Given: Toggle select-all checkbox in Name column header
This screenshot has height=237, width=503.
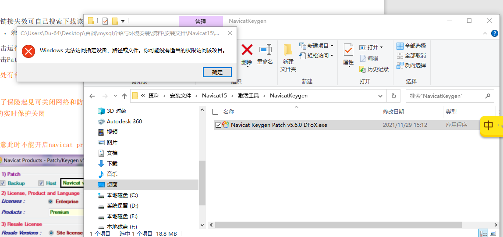Looking at the screenshot, I should click(x=216, y=112).
